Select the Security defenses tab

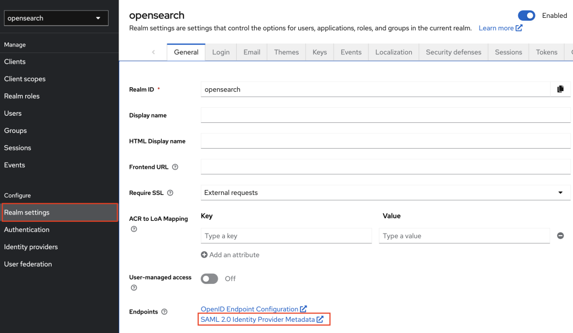coord(453,52)
